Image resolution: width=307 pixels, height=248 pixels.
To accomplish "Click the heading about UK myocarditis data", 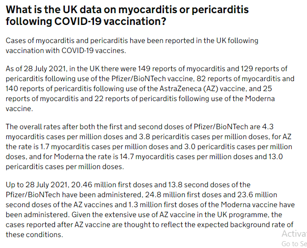I will [x=127, y=15].
